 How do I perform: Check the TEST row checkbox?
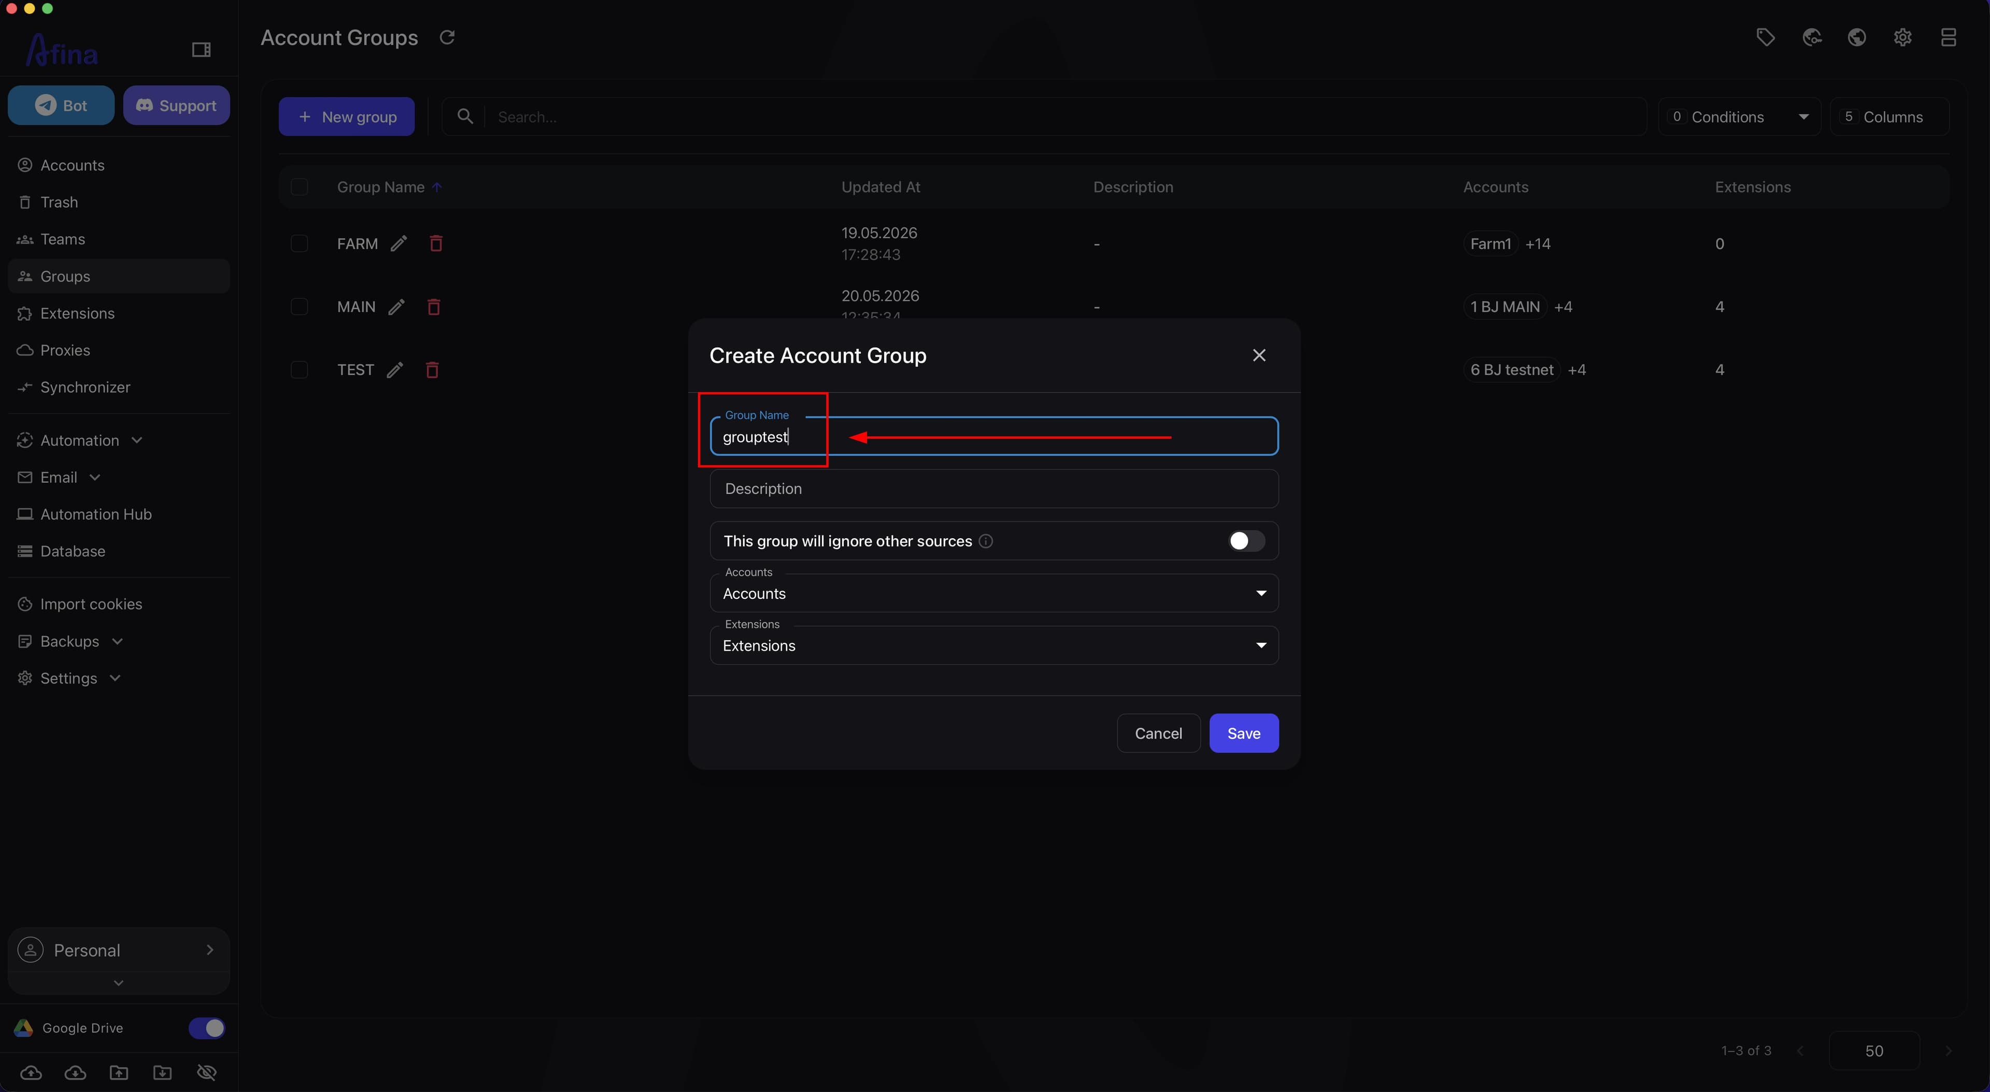click(299, 370)
